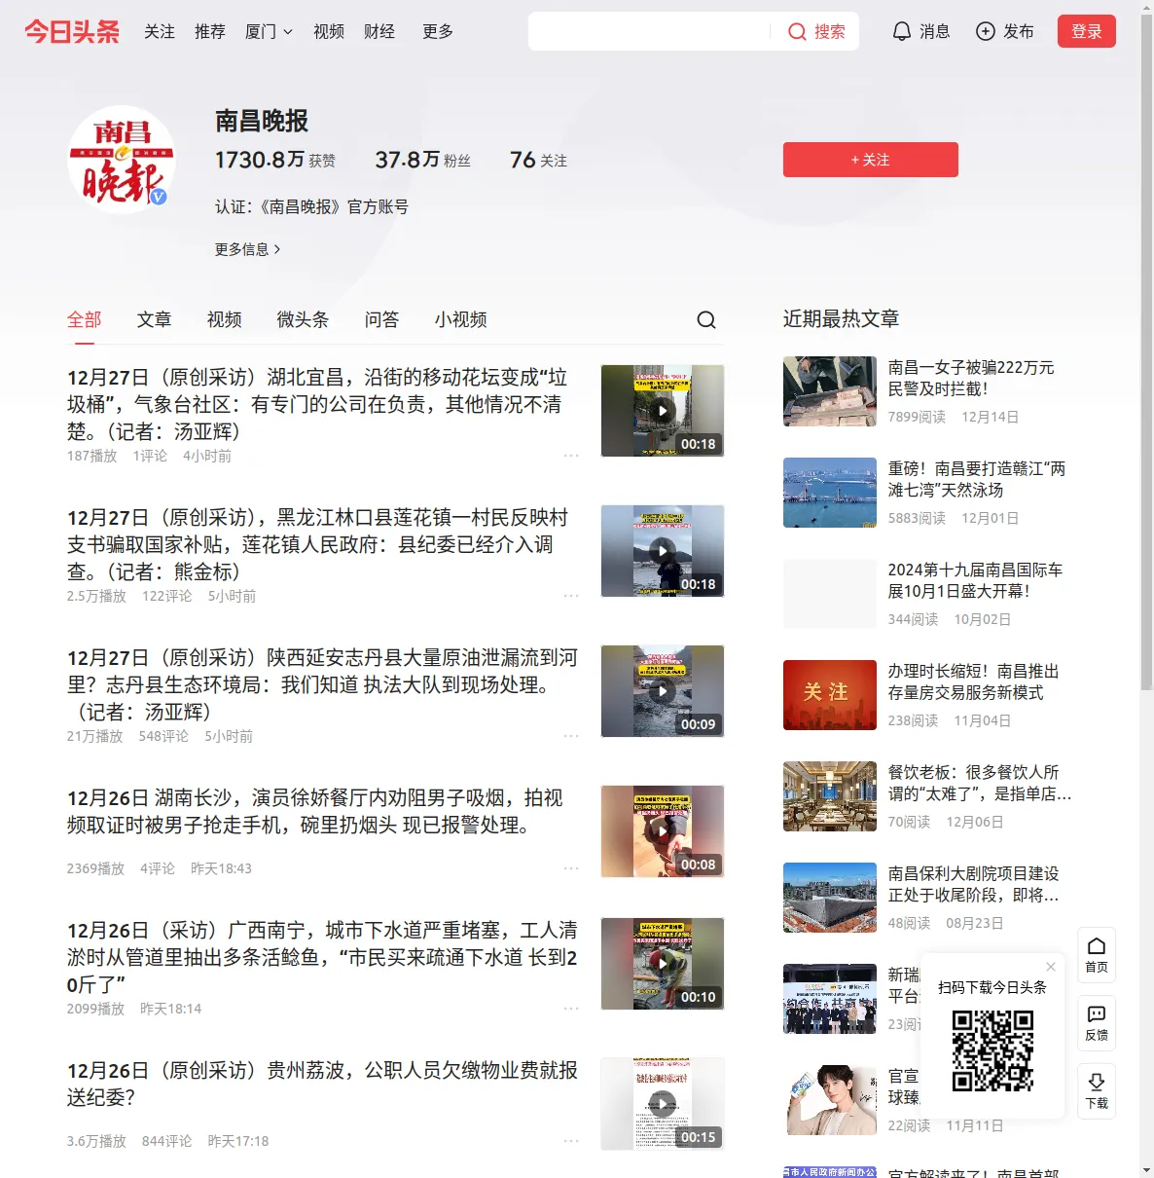Open 844评论 on 贵州荔波 post
The height and width of the screenshot is (1178, 1154).
tap(167, 1141)
